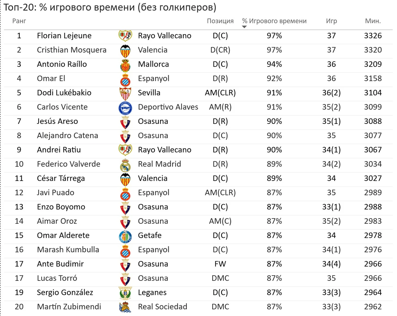Sort by the Позиция column header
The height and width of the screenshot is (316, 397).
click(220, 21)
